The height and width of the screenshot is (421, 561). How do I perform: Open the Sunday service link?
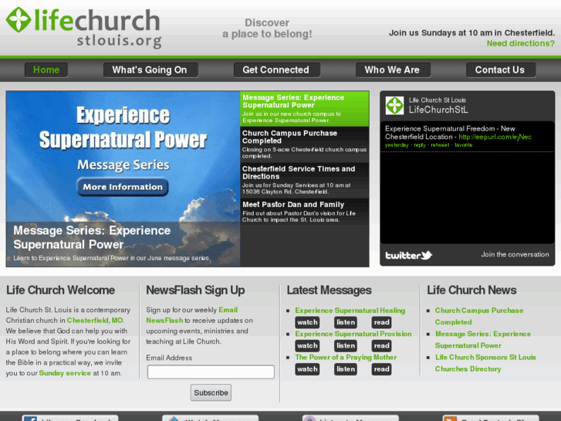pyautogui.click(x=65, y=373)
